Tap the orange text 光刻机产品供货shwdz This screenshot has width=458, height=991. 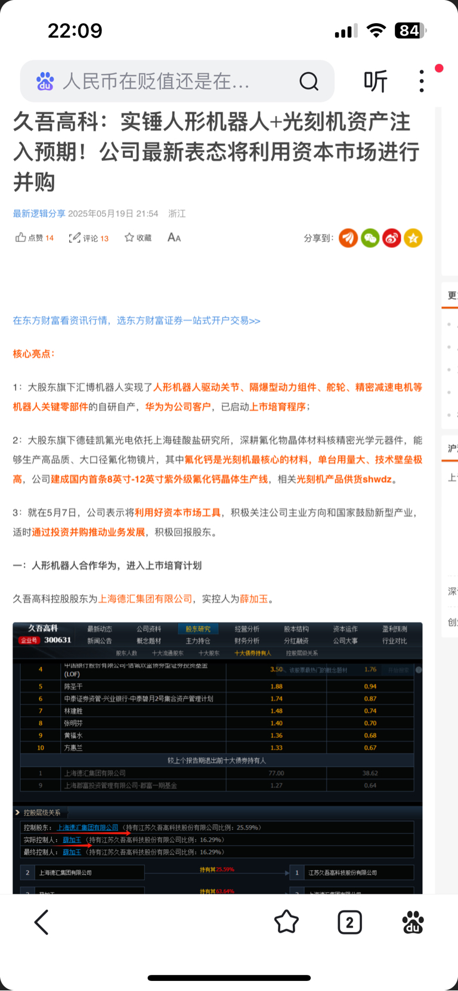(345, 479)
